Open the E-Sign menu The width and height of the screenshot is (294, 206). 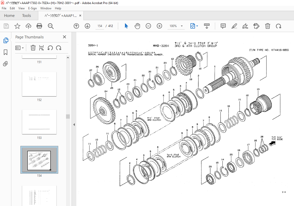click(x=32, y=8)
